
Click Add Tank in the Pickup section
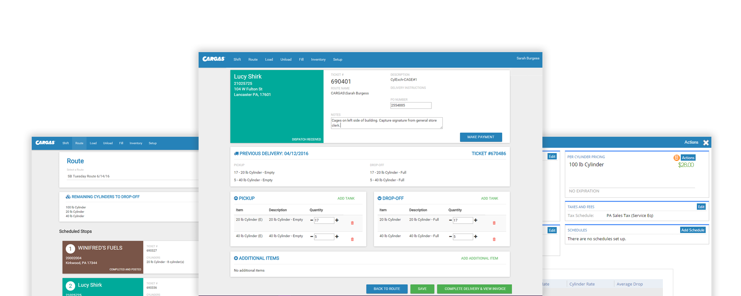point(346,198)
